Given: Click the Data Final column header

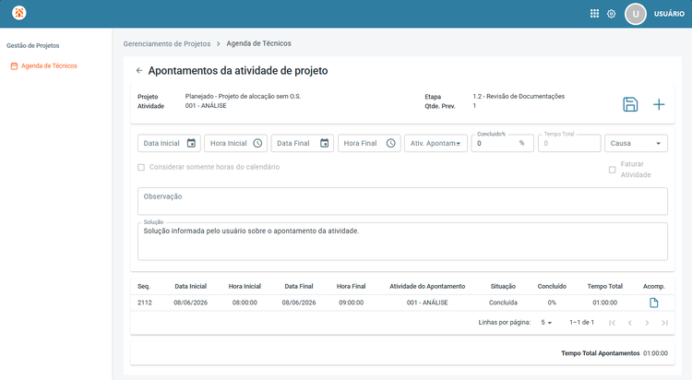Looking at the screenshot, I should click(x=299, y=287).
